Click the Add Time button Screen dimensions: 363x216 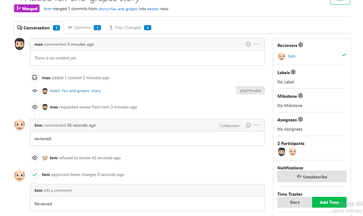[x=329, y=202]
